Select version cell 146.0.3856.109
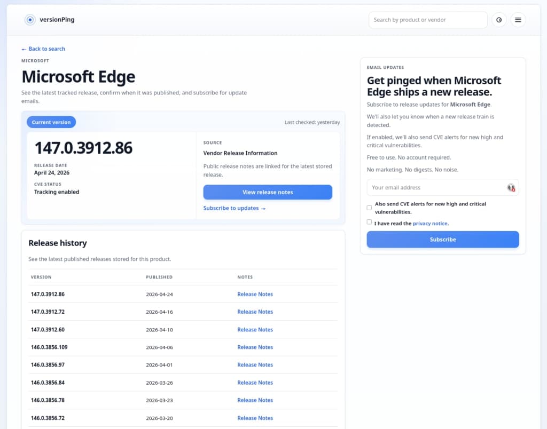 point(49,347)
